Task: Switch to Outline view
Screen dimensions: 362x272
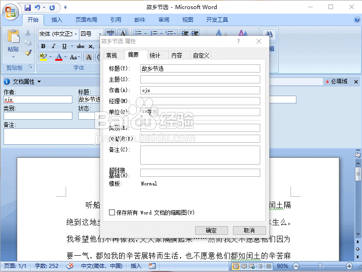Action: pyautogui.click(x=261, y=266)
